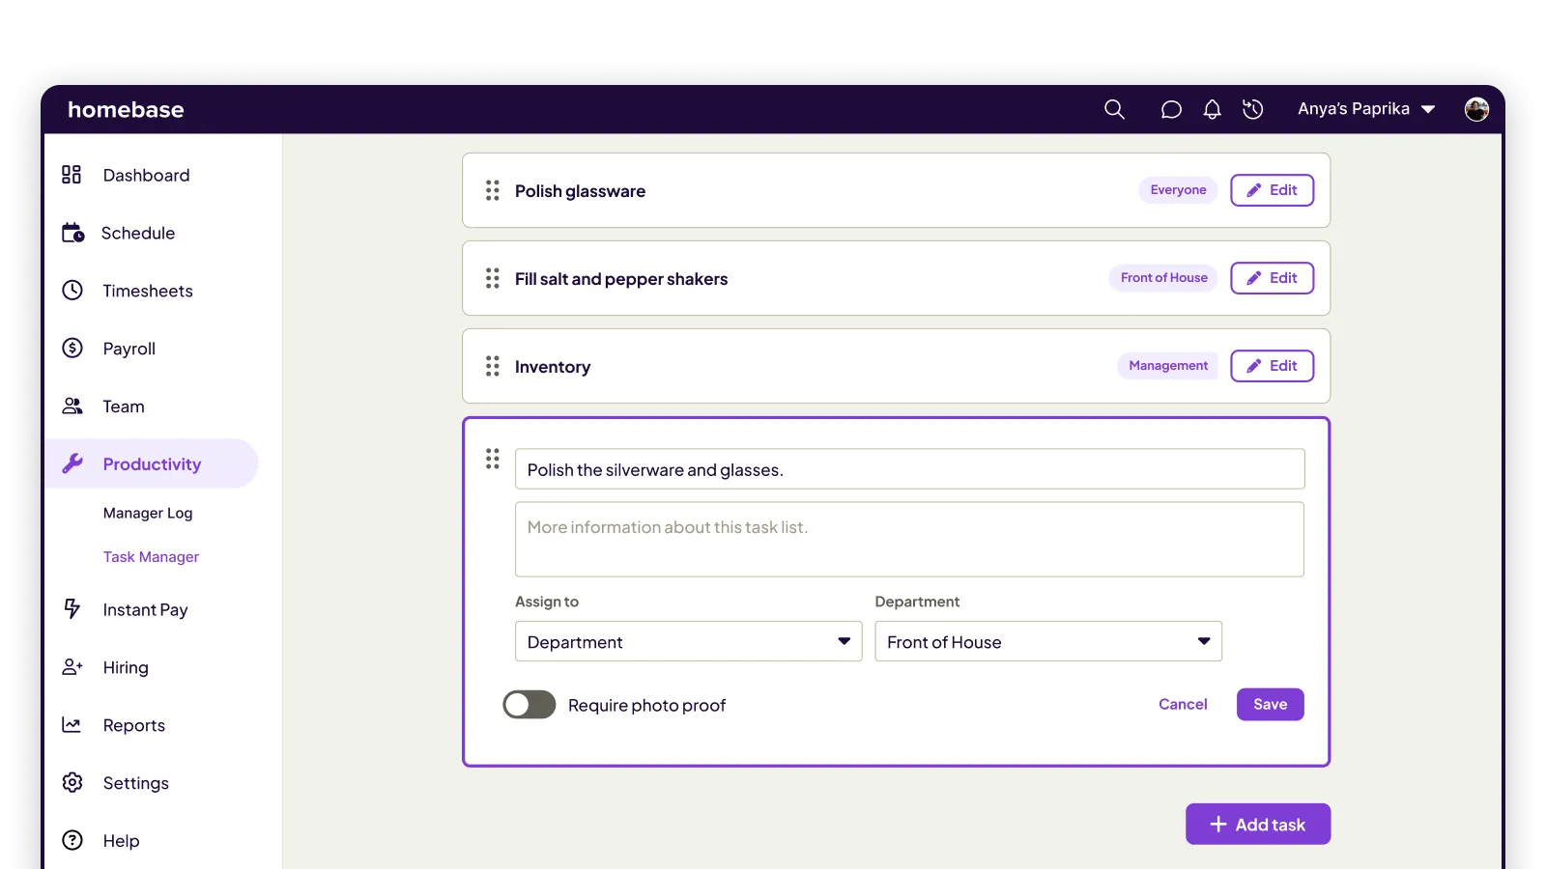
Task: Click the Front of House label tag
Action: click(x=1162, y=277)
